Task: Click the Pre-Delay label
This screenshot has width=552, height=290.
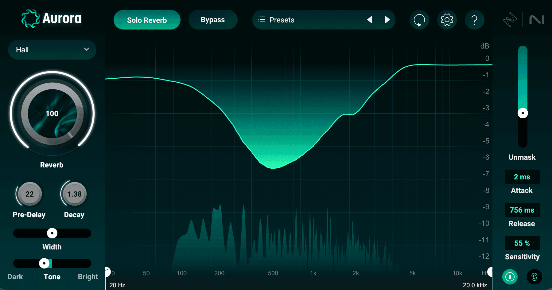Action: 29,215
